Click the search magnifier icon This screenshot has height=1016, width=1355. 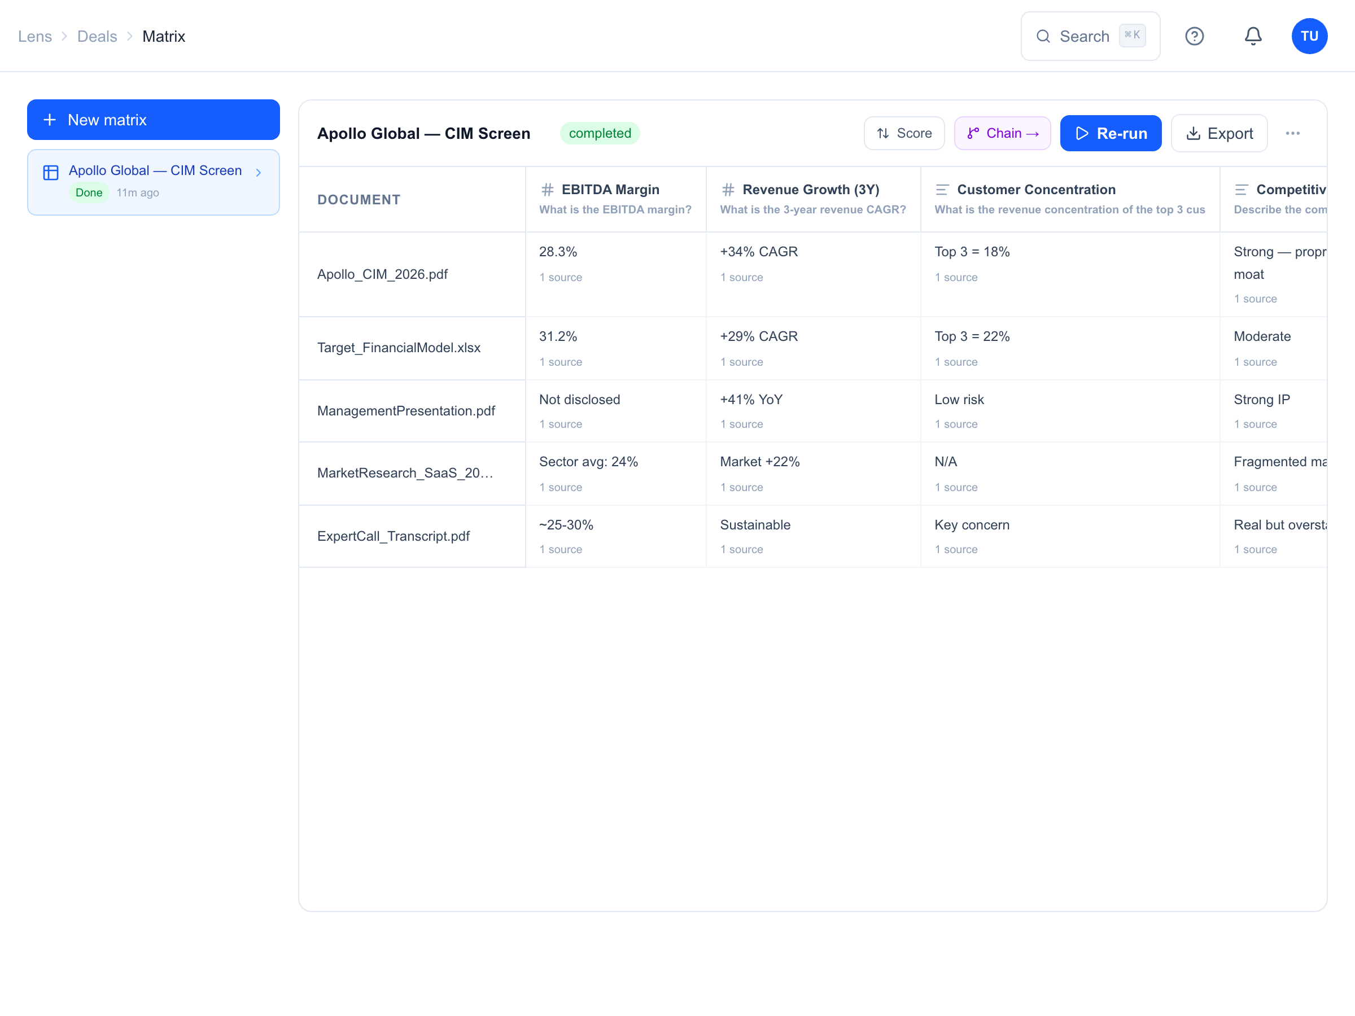(x=1043, y=36)
